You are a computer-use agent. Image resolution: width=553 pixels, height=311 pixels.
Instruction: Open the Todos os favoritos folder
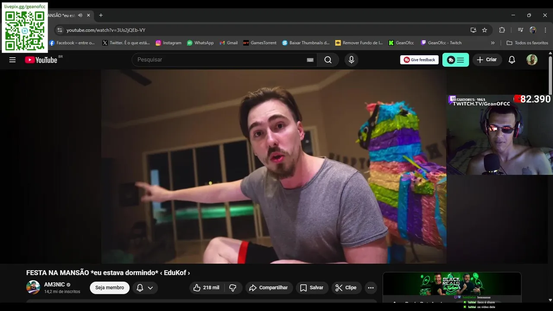coord(527,43)
